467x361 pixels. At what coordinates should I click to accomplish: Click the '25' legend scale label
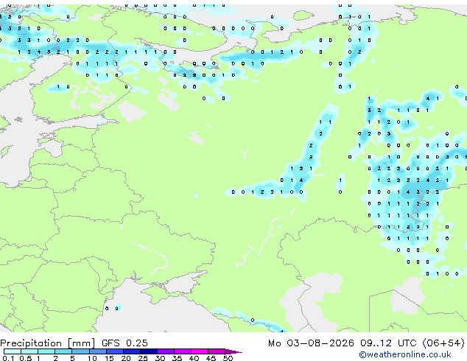(143, 358)
